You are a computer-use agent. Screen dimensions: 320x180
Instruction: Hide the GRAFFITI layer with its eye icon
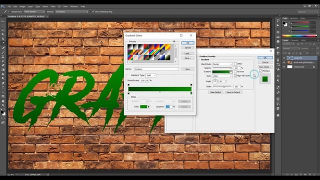tap(284, 58)
